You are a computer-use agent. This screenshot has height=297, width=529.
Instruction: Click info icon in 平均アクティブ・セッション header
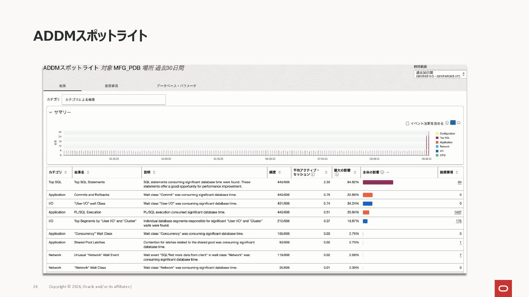click(313, 174)
